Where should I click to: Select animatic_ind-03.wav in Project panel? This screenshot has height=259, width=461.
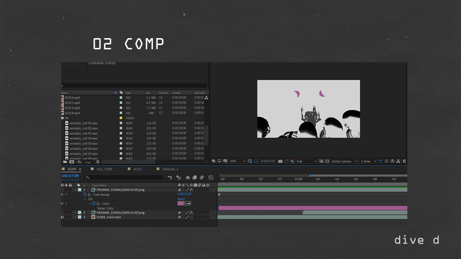coord(84,133)
